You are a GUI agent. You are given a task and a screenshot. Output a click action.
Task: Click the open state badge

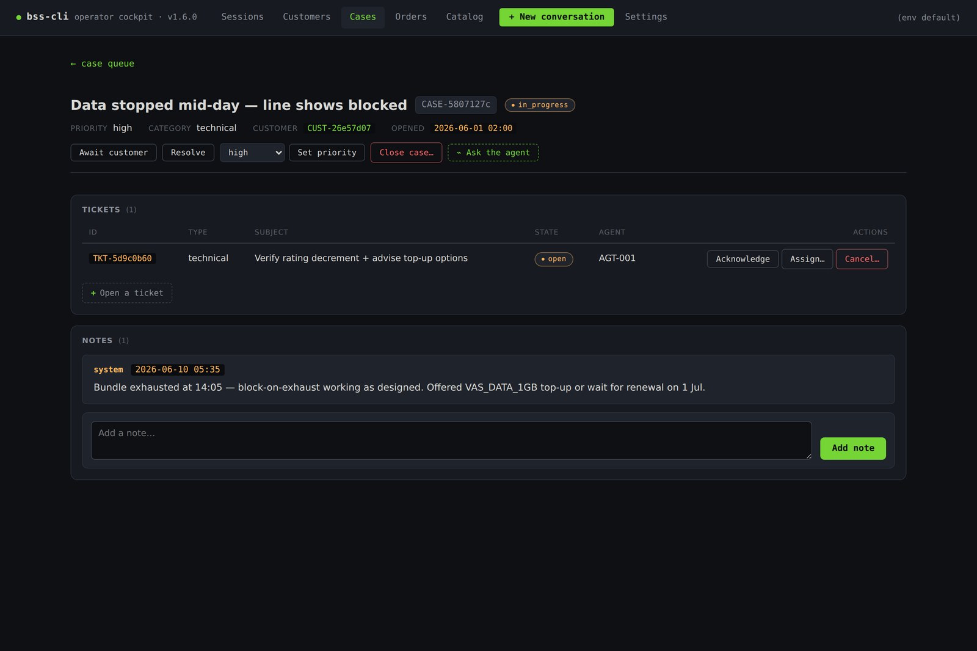(x=554, y=259)
